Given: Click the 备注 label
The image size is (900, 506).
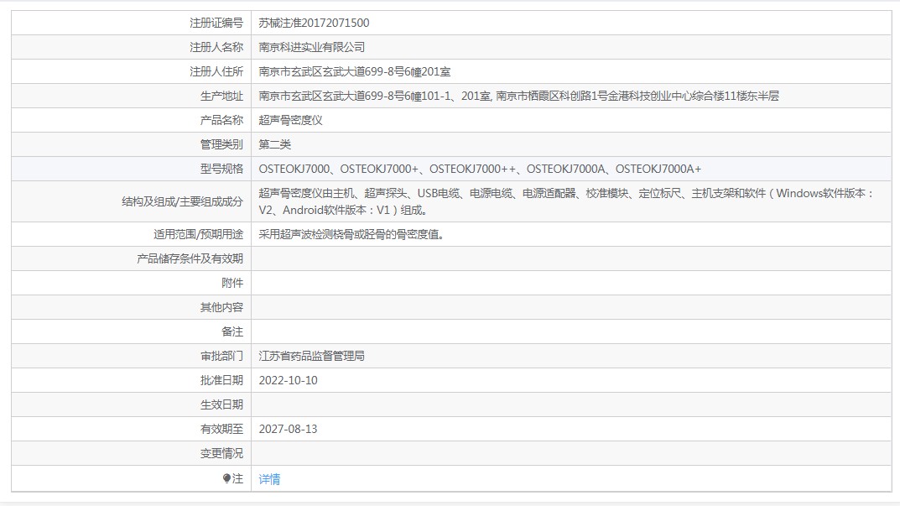Looking at the screenshot, I should 232,332.
